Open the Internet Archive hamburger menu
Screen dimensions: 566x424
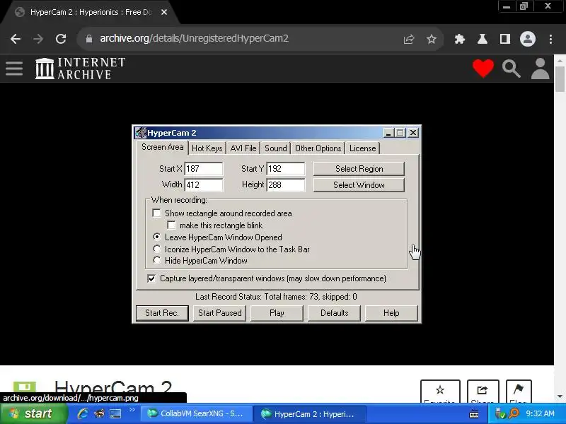14,69
